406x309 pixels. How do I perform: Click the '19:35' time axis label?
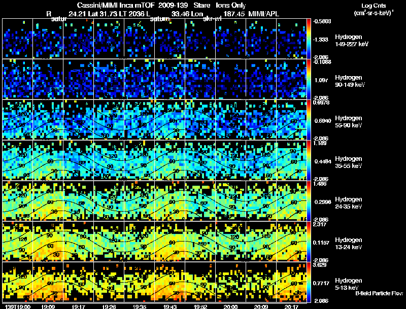[x=139, y=306]
